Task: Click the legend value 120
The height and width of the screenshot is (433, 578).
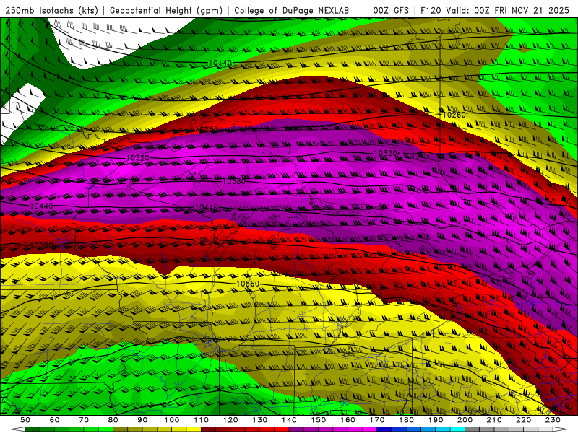Action: (x=230, y=420)
